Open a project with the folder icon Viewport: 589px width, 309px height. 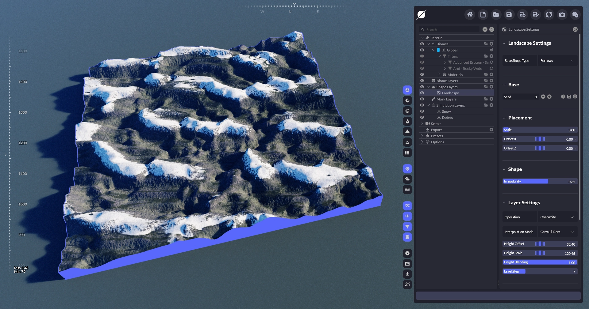coord(496,14)
